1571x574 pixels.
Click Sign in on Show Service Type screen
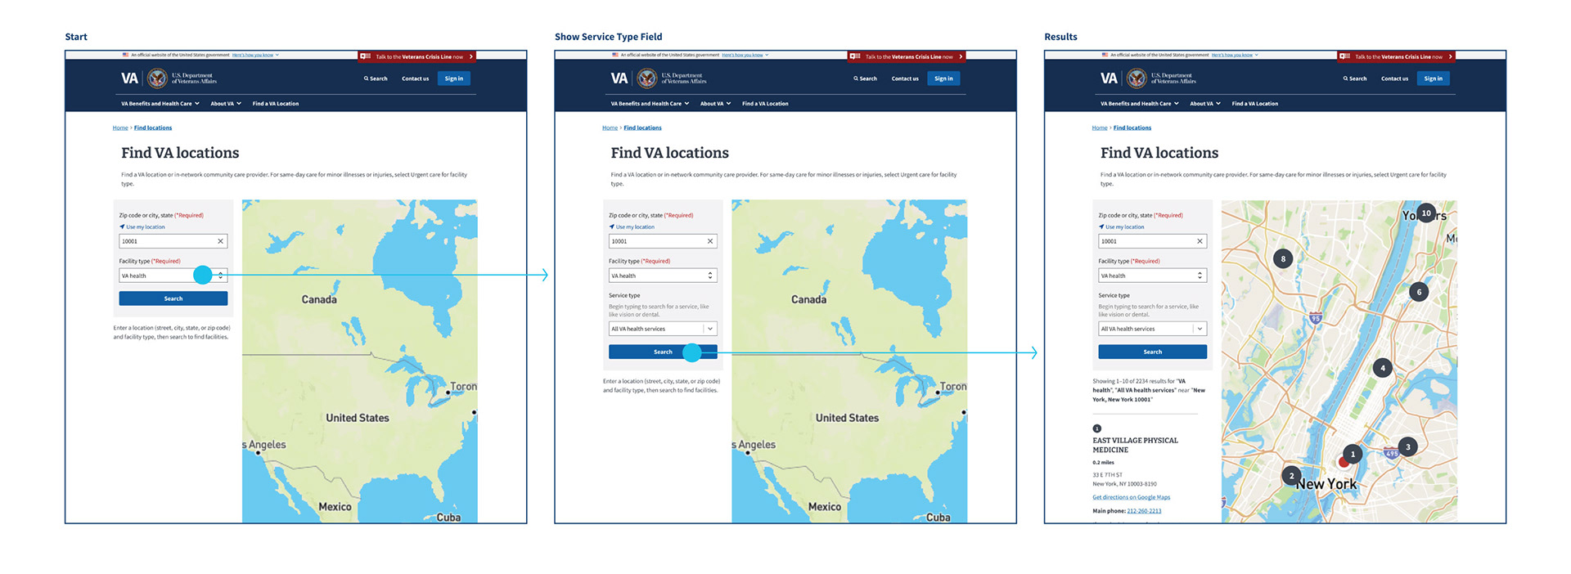point(943,78)
